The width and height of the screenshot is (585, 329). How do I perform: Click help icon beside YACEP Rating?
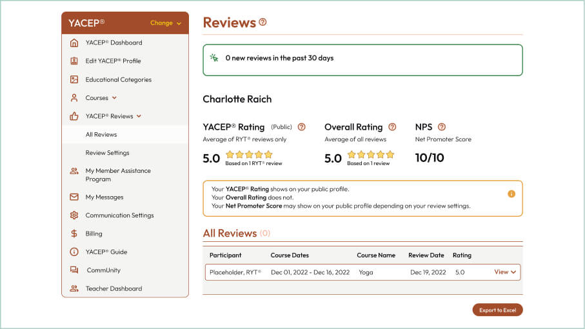pos(301,127)
